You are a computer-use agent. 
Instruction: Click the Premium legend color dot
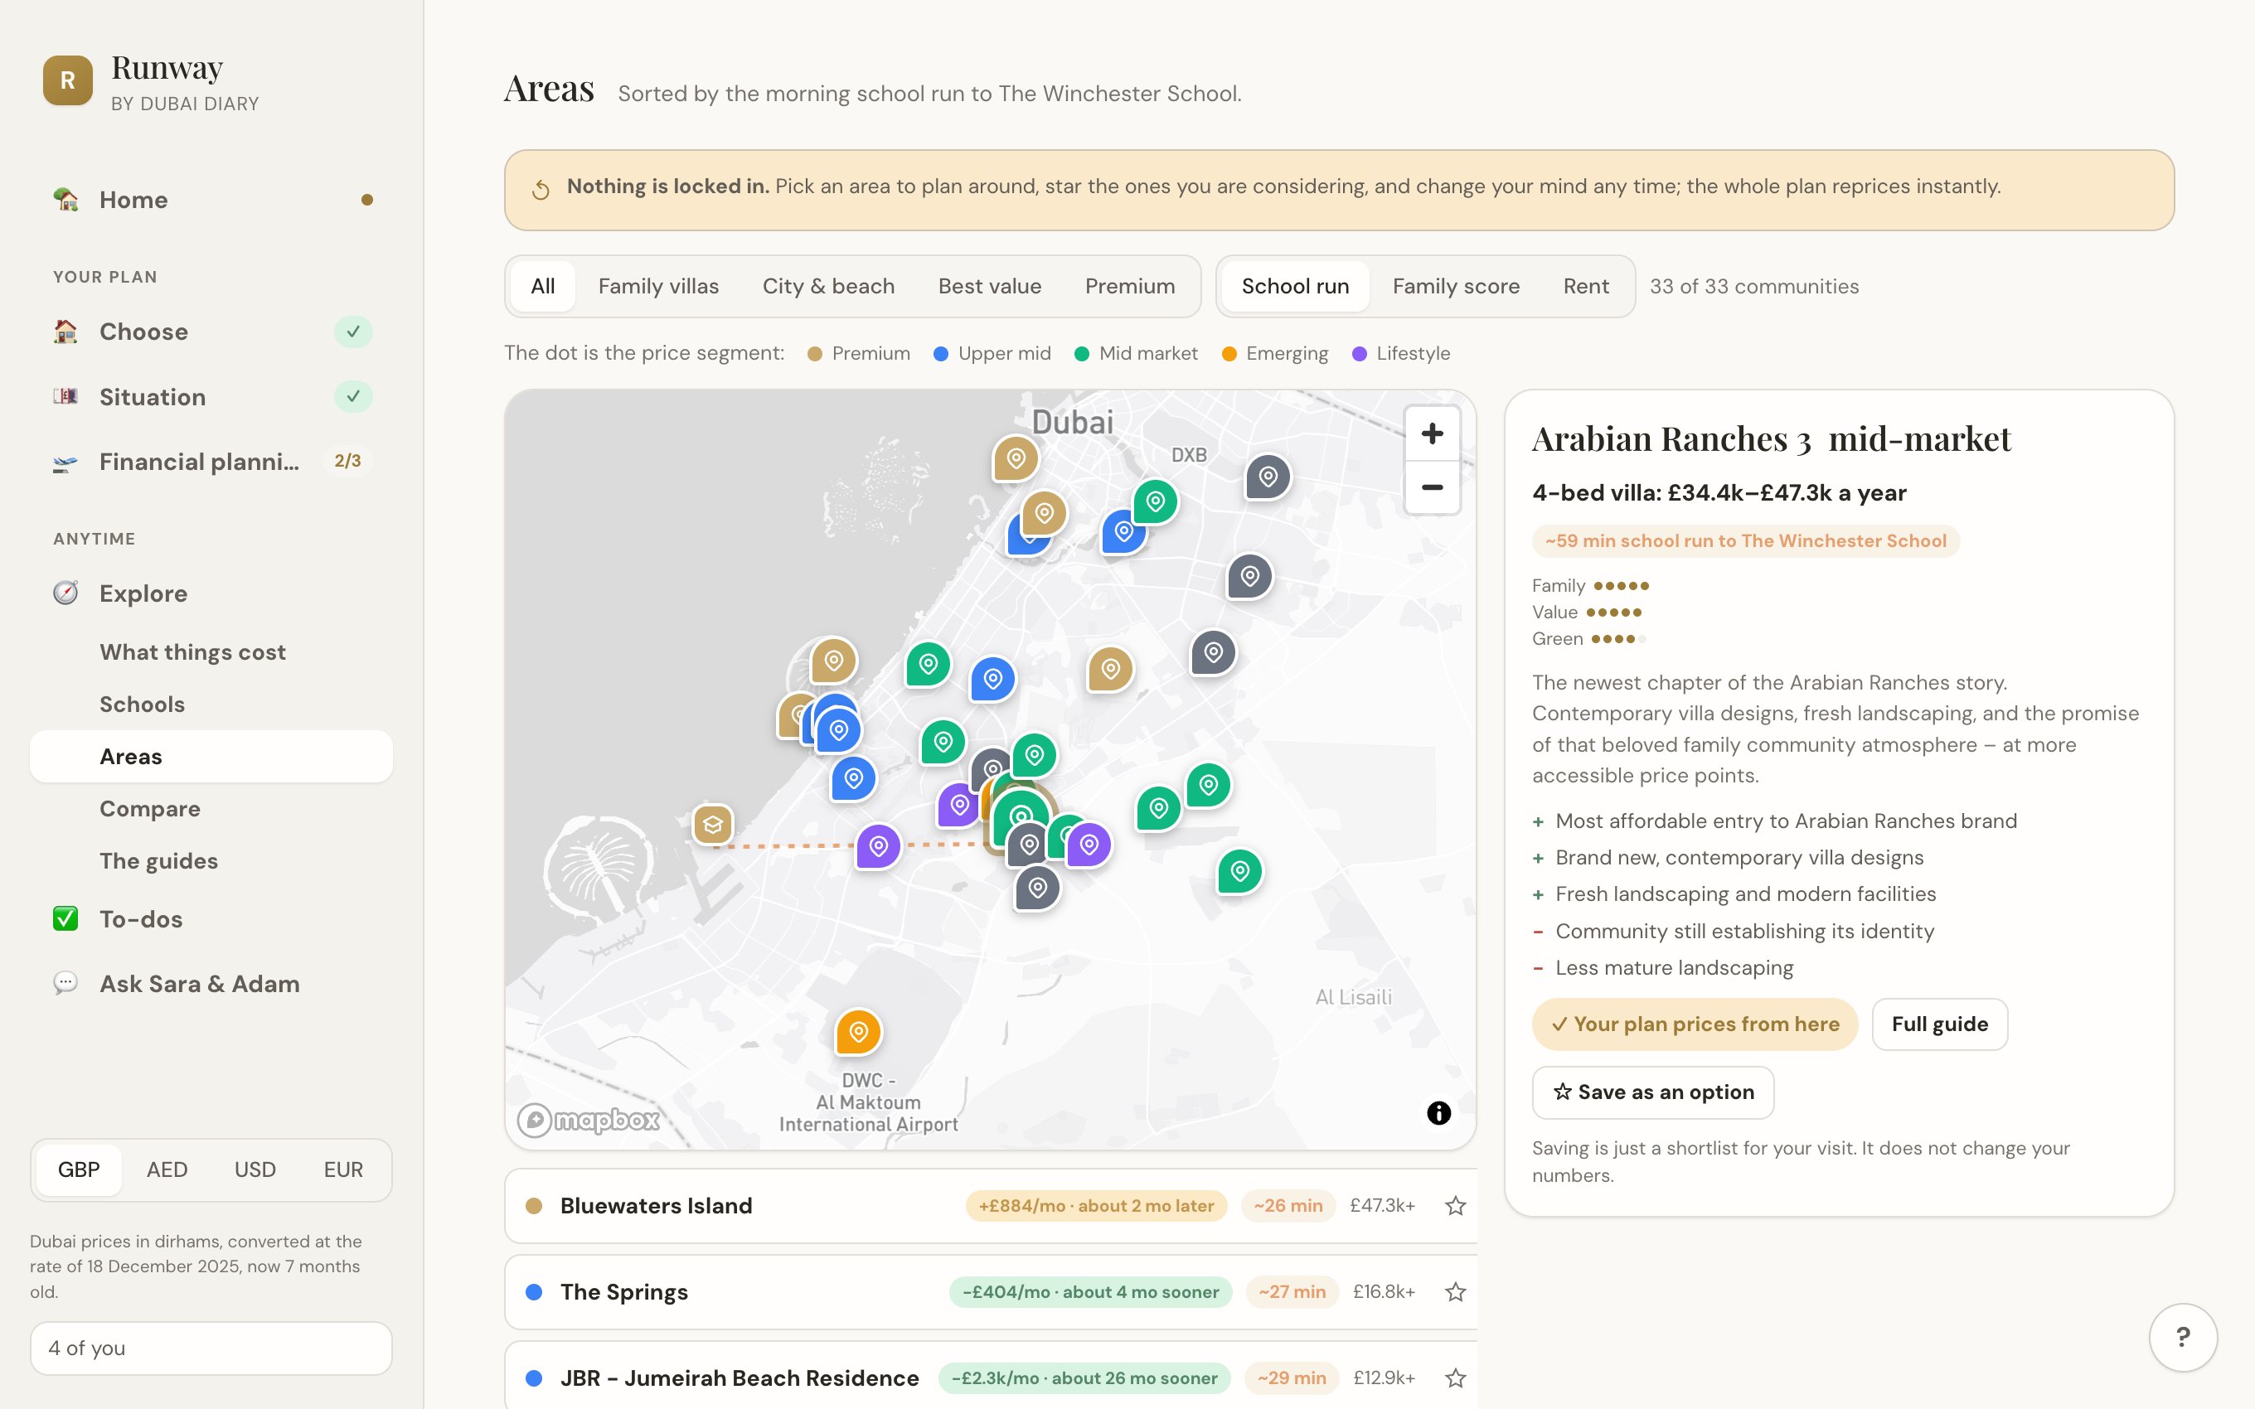[814, 354]
